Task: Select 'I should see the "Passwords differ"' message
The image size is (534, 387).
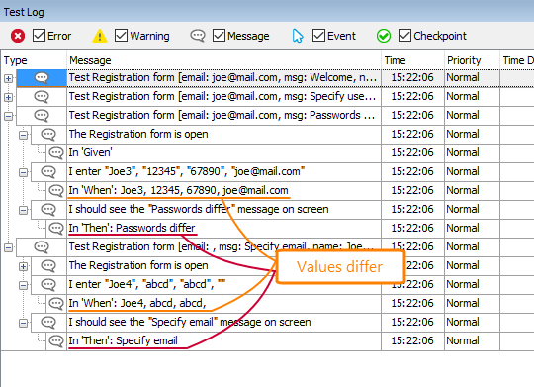Action: tap(199, 209)
